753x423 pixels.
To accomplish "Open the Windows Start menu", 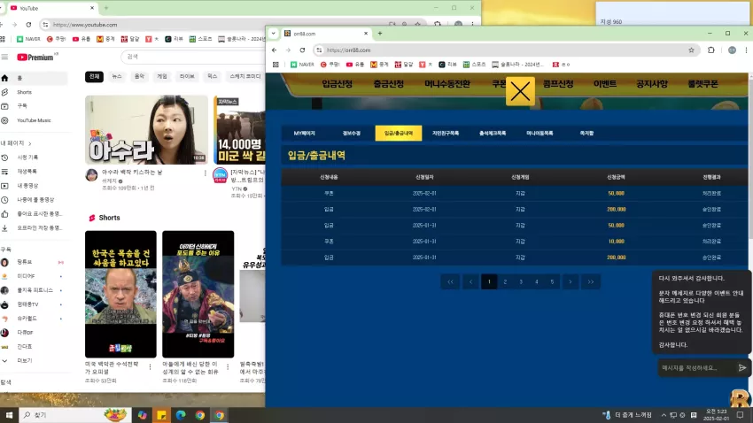I will 9,415.
